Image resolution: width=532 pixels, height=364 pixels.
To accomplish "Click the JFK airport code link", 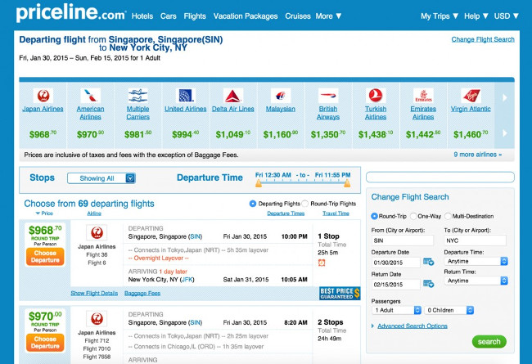I will coord(187,280).
